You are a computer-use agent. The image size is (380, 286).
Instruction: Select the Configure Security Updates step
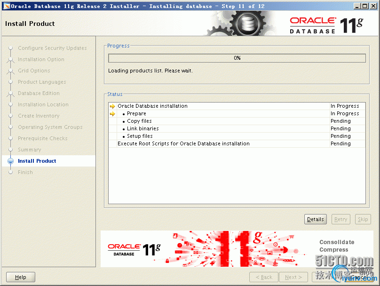pyautogui.click(x=52, y=48)
